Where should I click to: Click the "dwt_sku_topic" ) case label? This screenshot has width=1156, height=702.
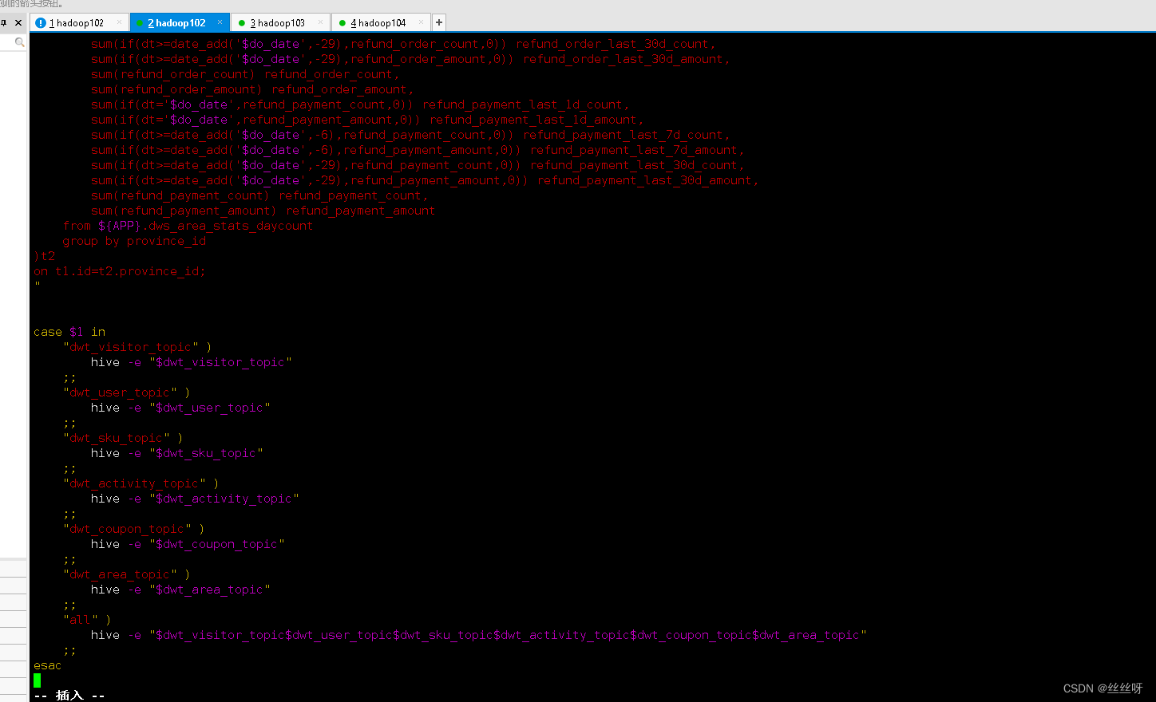point(123,438)
